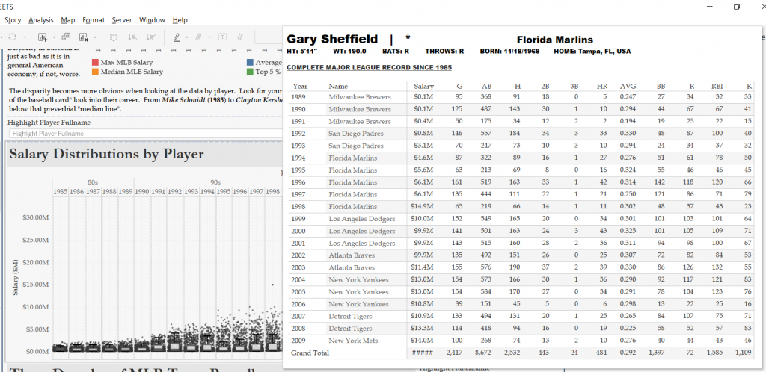This screenshot has width=766, height=372.
Task: Open the Highlight pen dropdown arrow
Action: 186,37
